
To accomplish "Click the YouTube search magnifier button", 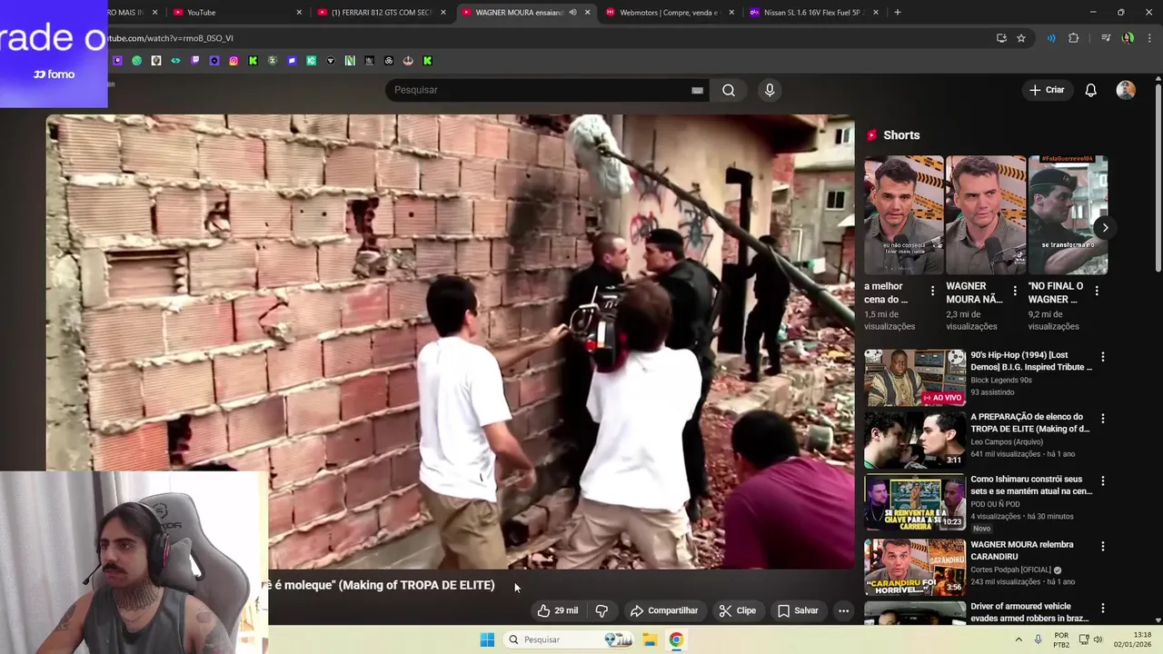I will pos(729,90).
